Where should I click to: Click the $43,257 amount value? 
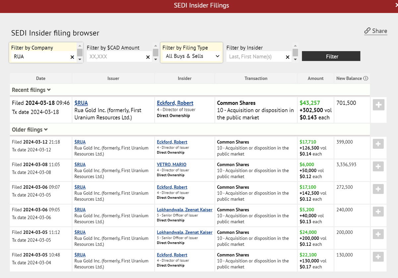click(x=310, y=103)
